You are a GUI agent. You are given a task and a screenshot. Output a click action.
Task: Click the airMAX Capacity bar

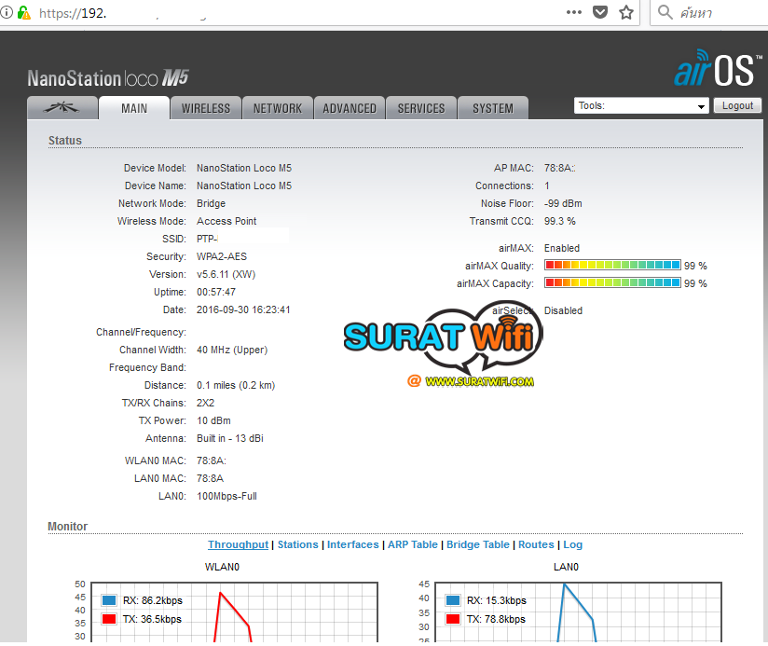[612, 282]
